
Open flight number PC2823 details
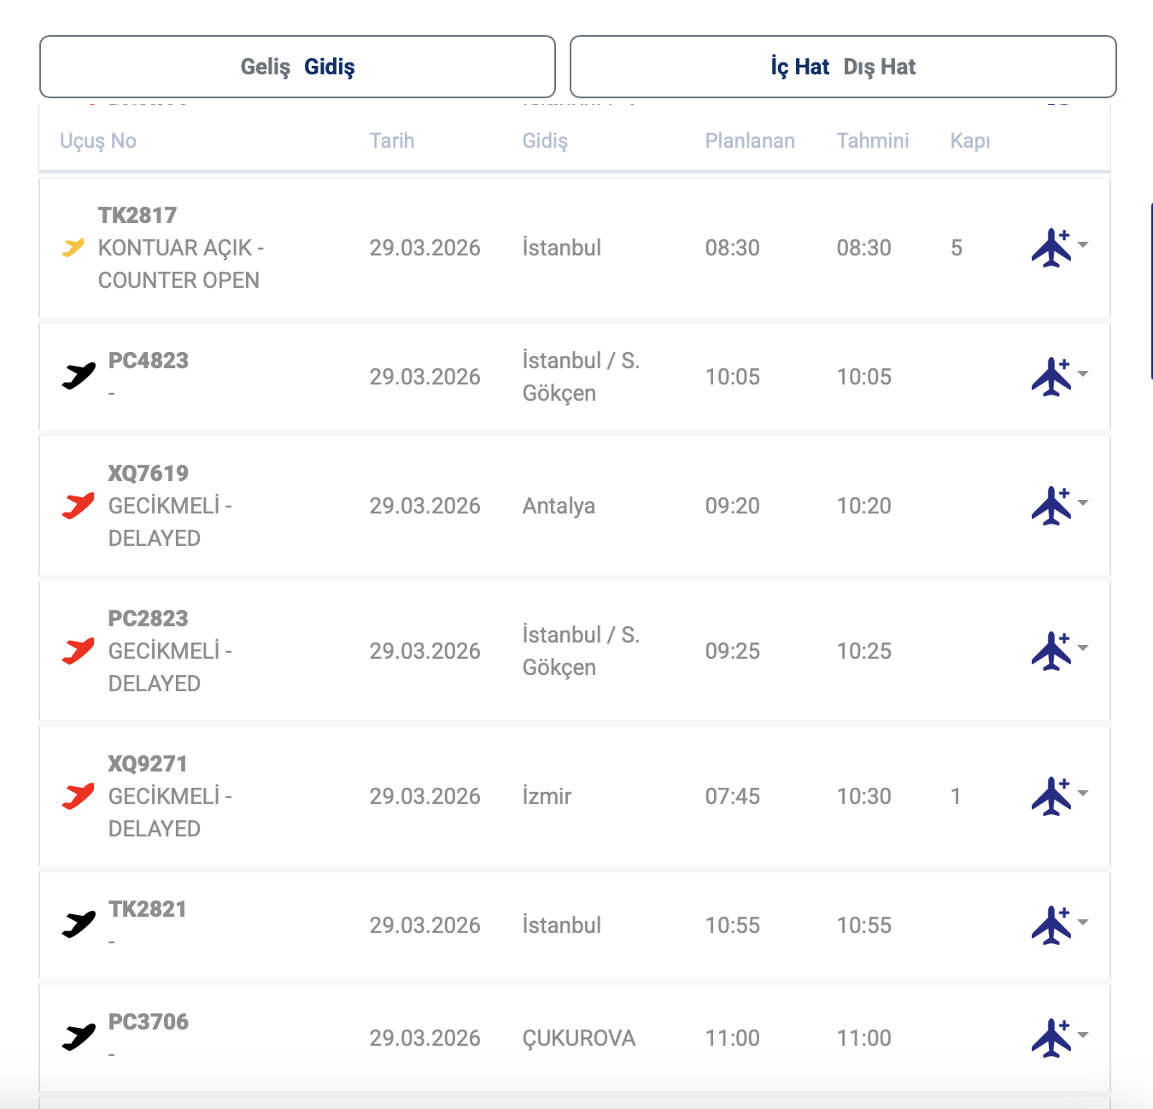click(x=148, y=619)
